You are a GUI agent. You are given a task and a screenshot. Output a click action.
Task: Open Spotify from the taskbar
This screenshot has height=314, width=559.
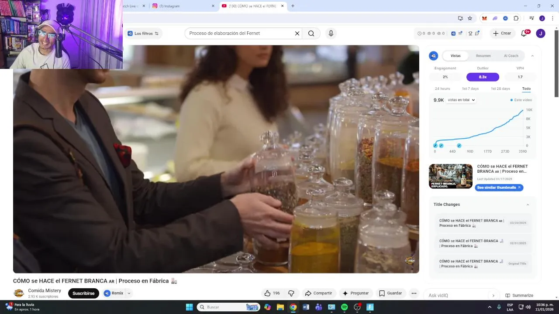[344, 307]
